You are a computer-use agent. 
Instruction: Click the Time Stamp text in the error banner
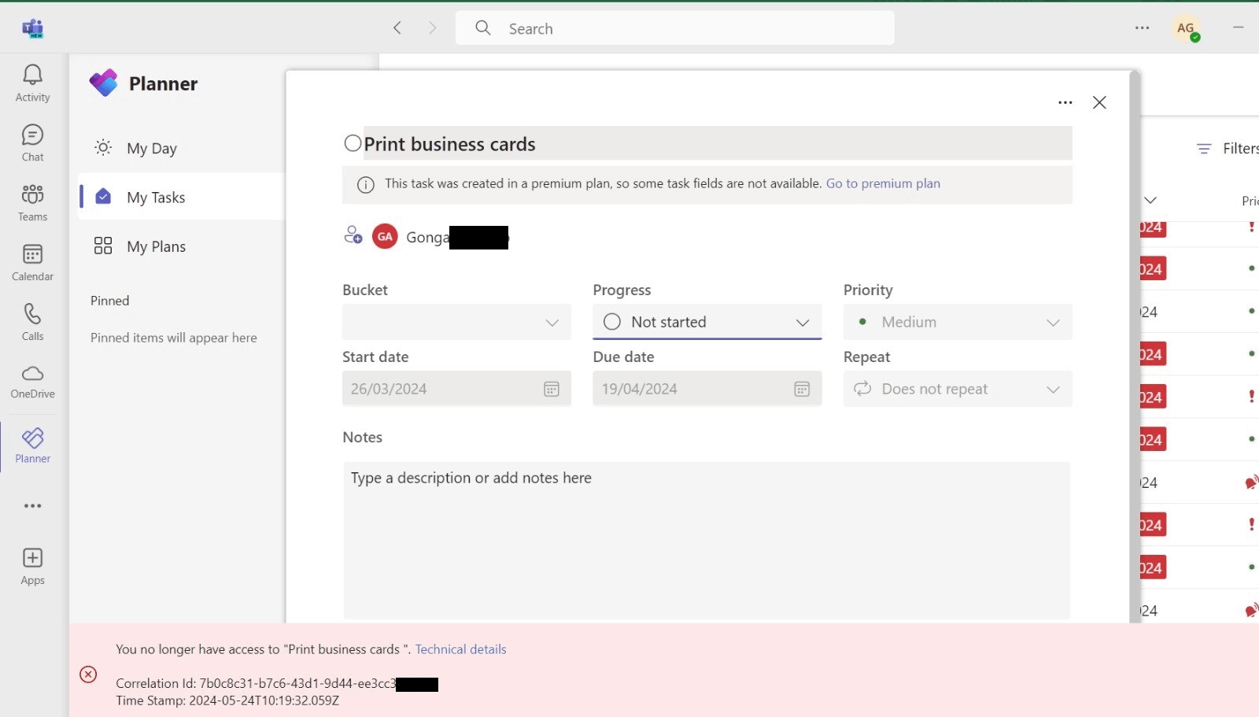[227, 700]
